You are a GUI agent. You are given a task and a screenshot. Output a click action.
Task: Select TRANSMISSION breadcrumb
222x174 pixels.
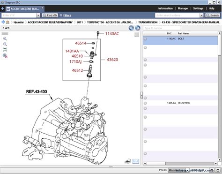click(x=148, y=22)
